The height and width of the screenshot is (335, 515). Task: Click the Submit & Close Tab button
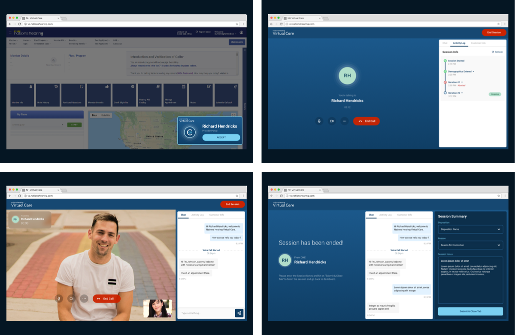tap(470, 311)
